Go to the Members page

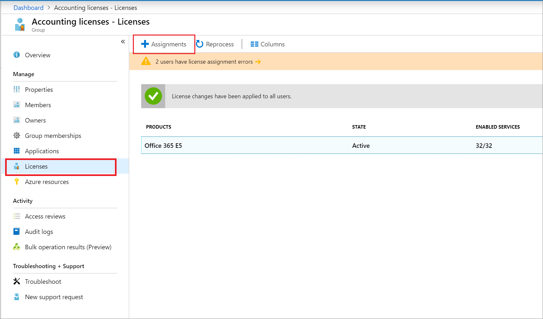pyautogui.click(x=38, y=105)
